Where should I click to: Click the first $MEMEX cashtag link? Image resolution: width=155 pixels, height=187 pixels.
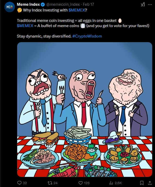77,10
